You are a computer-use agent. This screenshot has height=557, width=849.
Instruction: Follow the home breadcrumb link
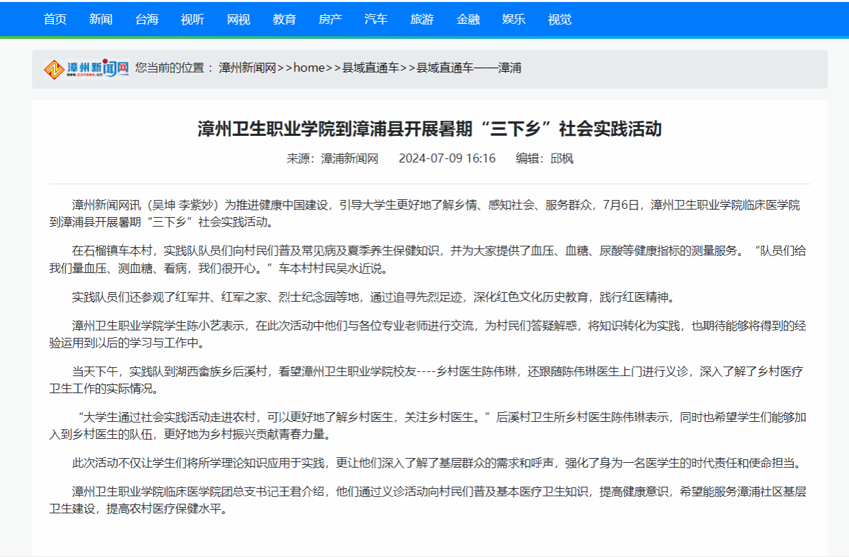(x=308, y=68)
